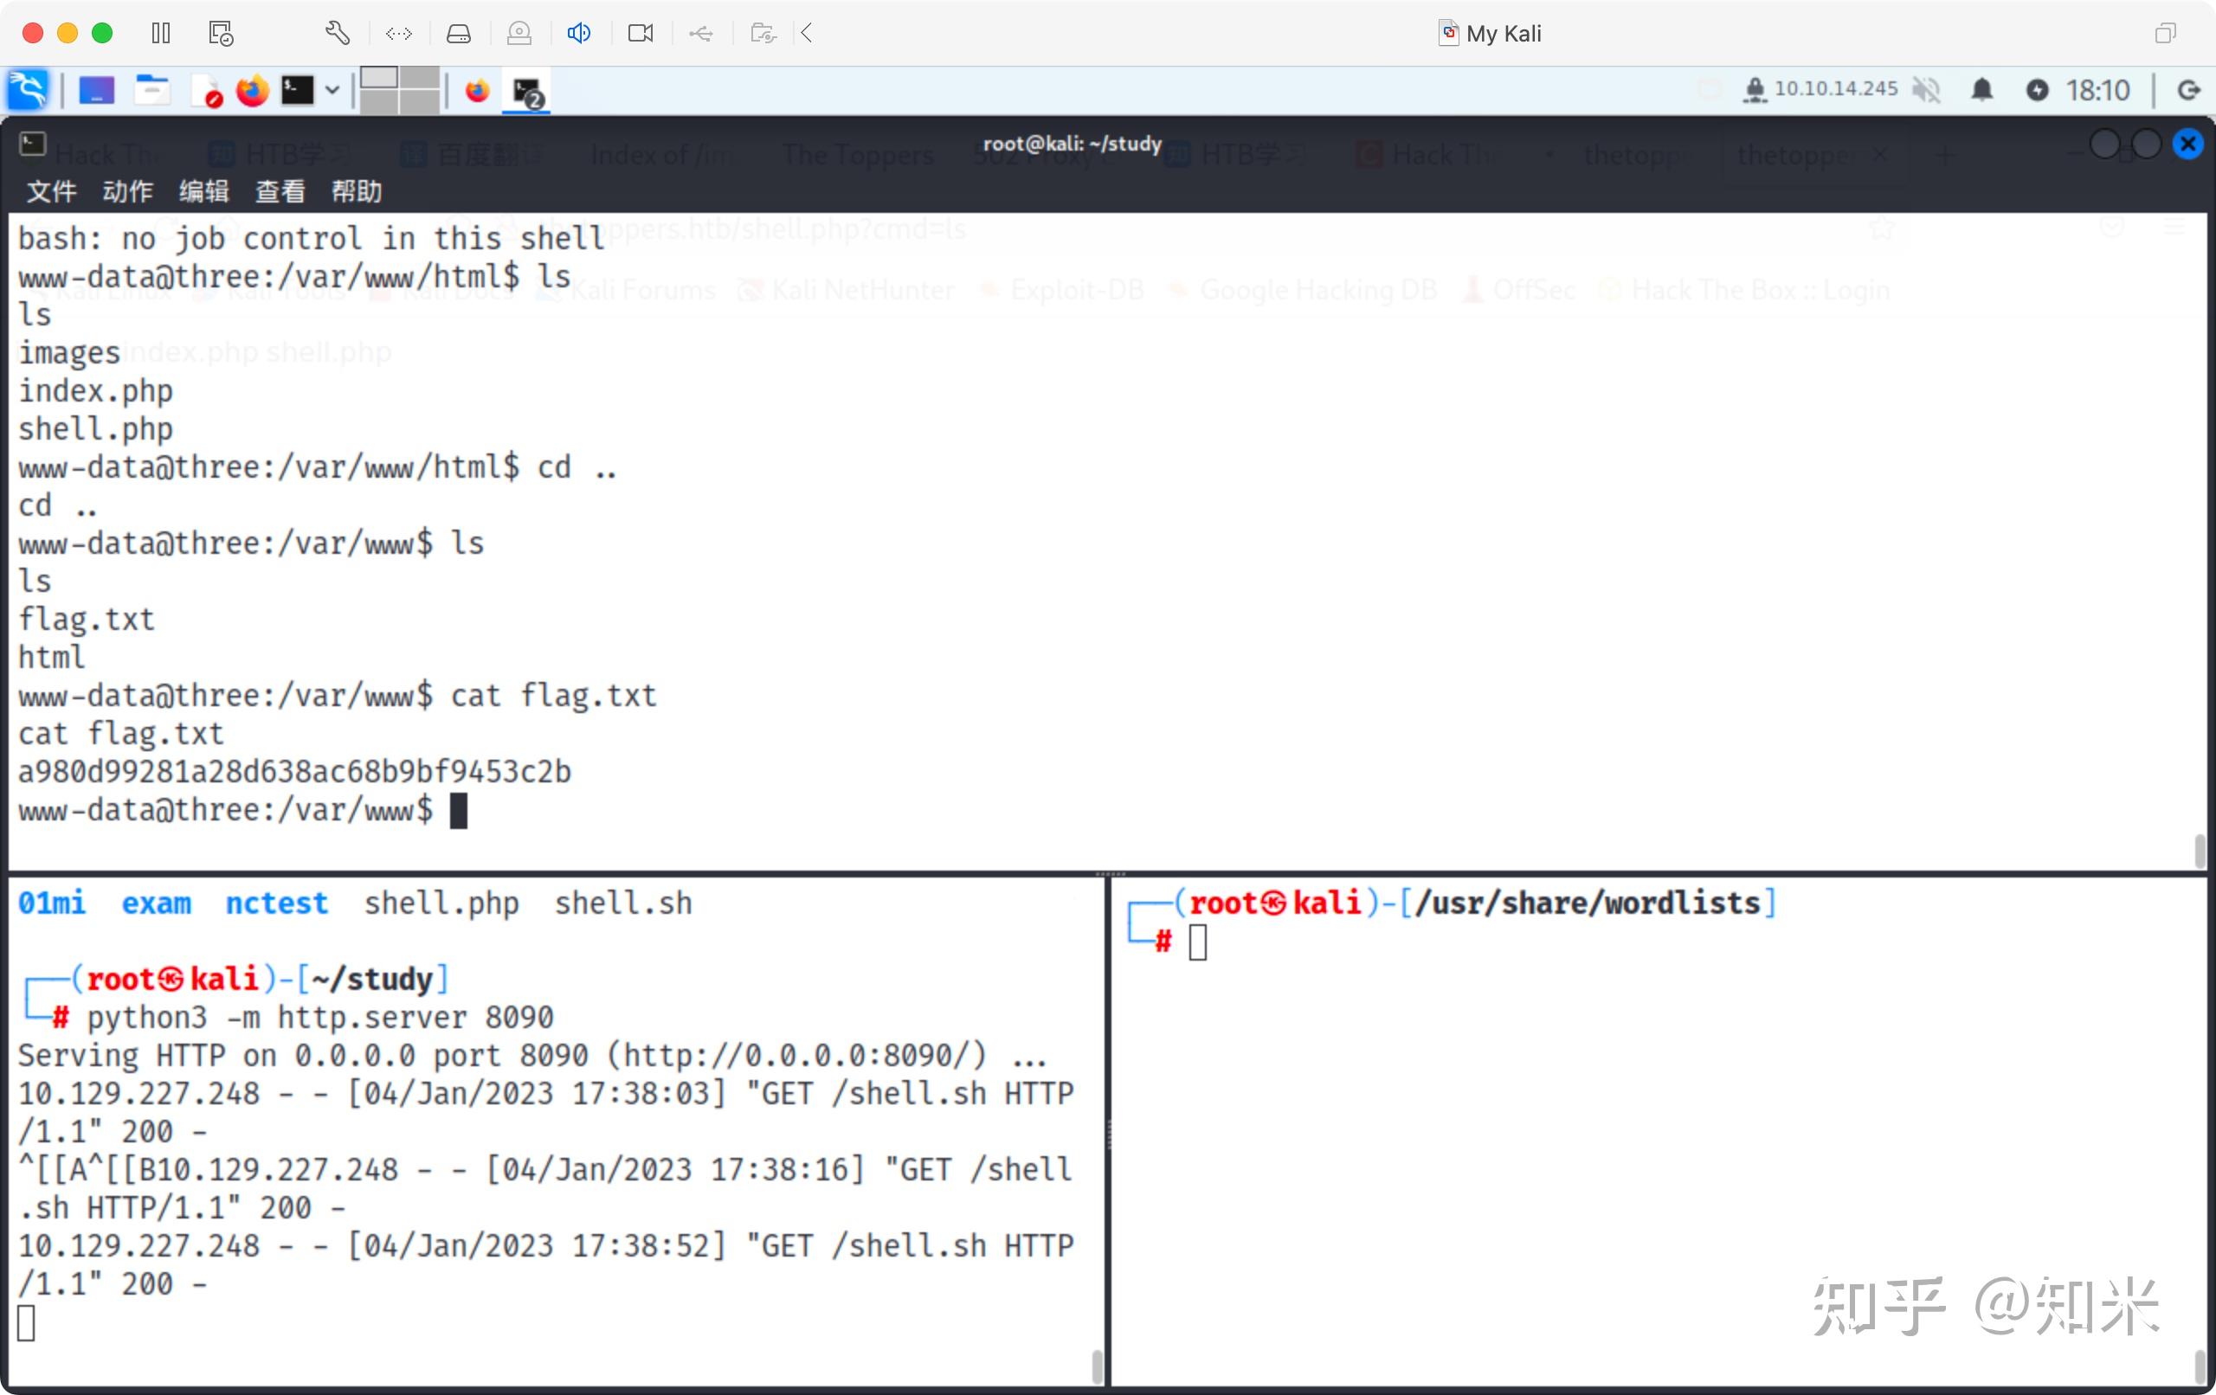
Task: Collapse the VM device toolbar chevron
Action: [806, 34]
